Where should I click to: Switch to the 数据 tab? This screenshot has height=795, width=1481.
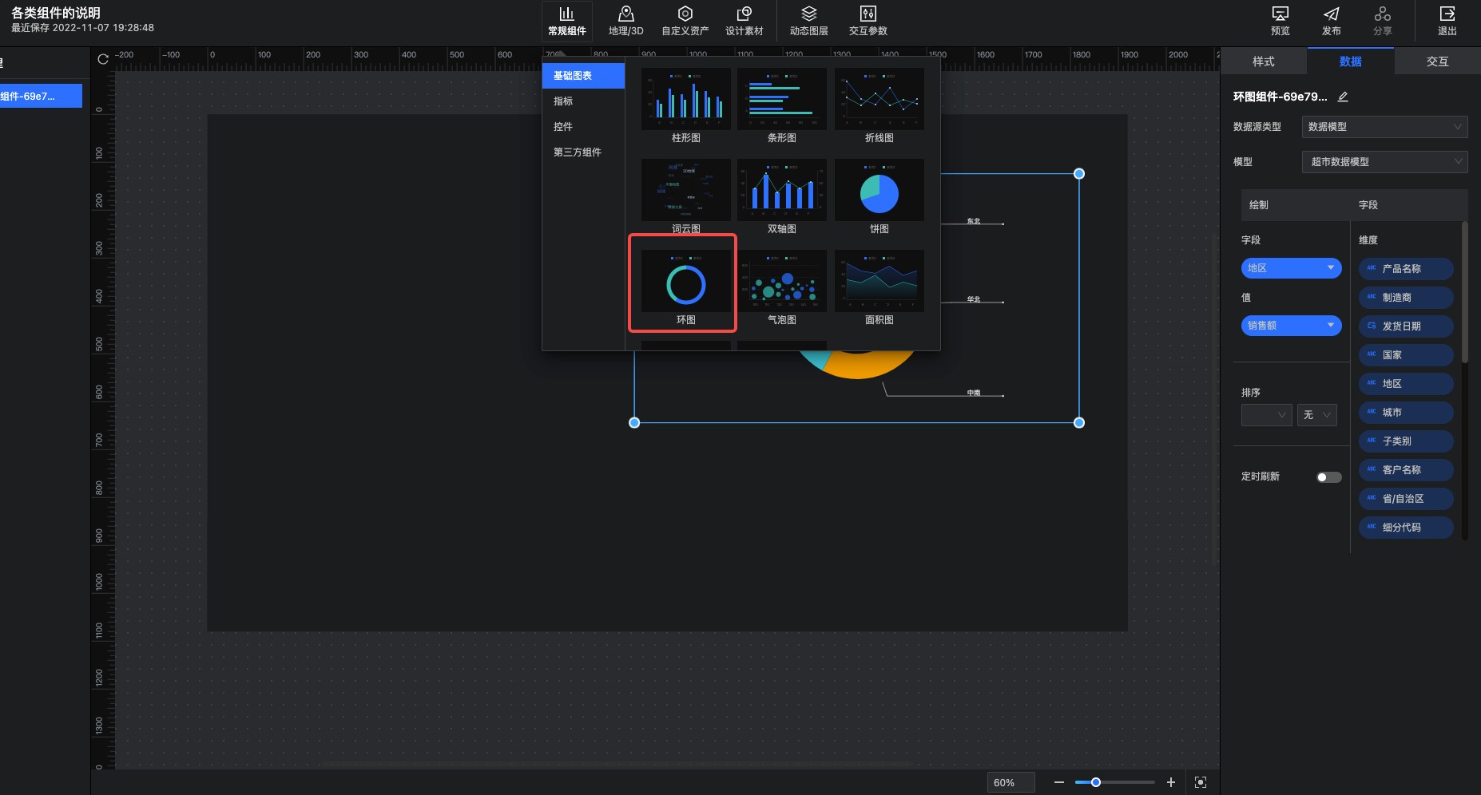[1350, 61]
